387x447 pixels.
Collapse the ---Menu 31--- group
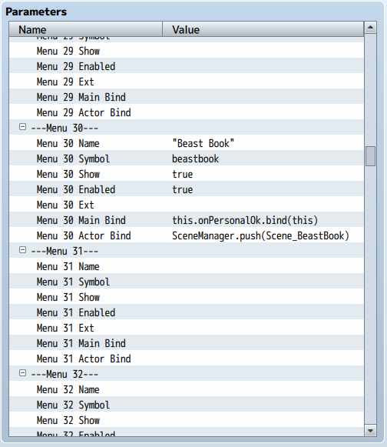(x=22, y=250)
